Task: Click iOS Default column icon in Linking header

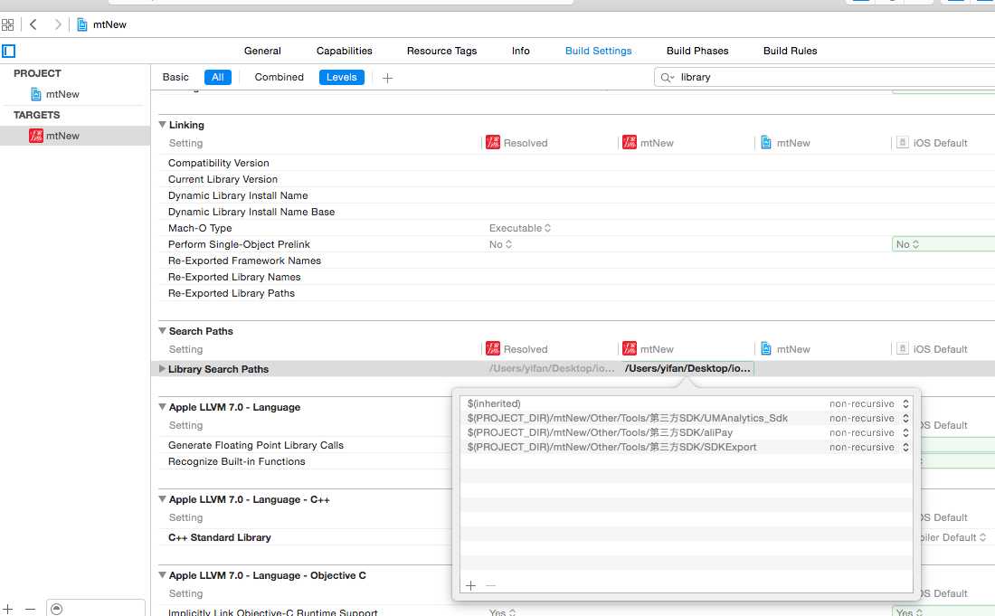Action: (x=903, y=142)
